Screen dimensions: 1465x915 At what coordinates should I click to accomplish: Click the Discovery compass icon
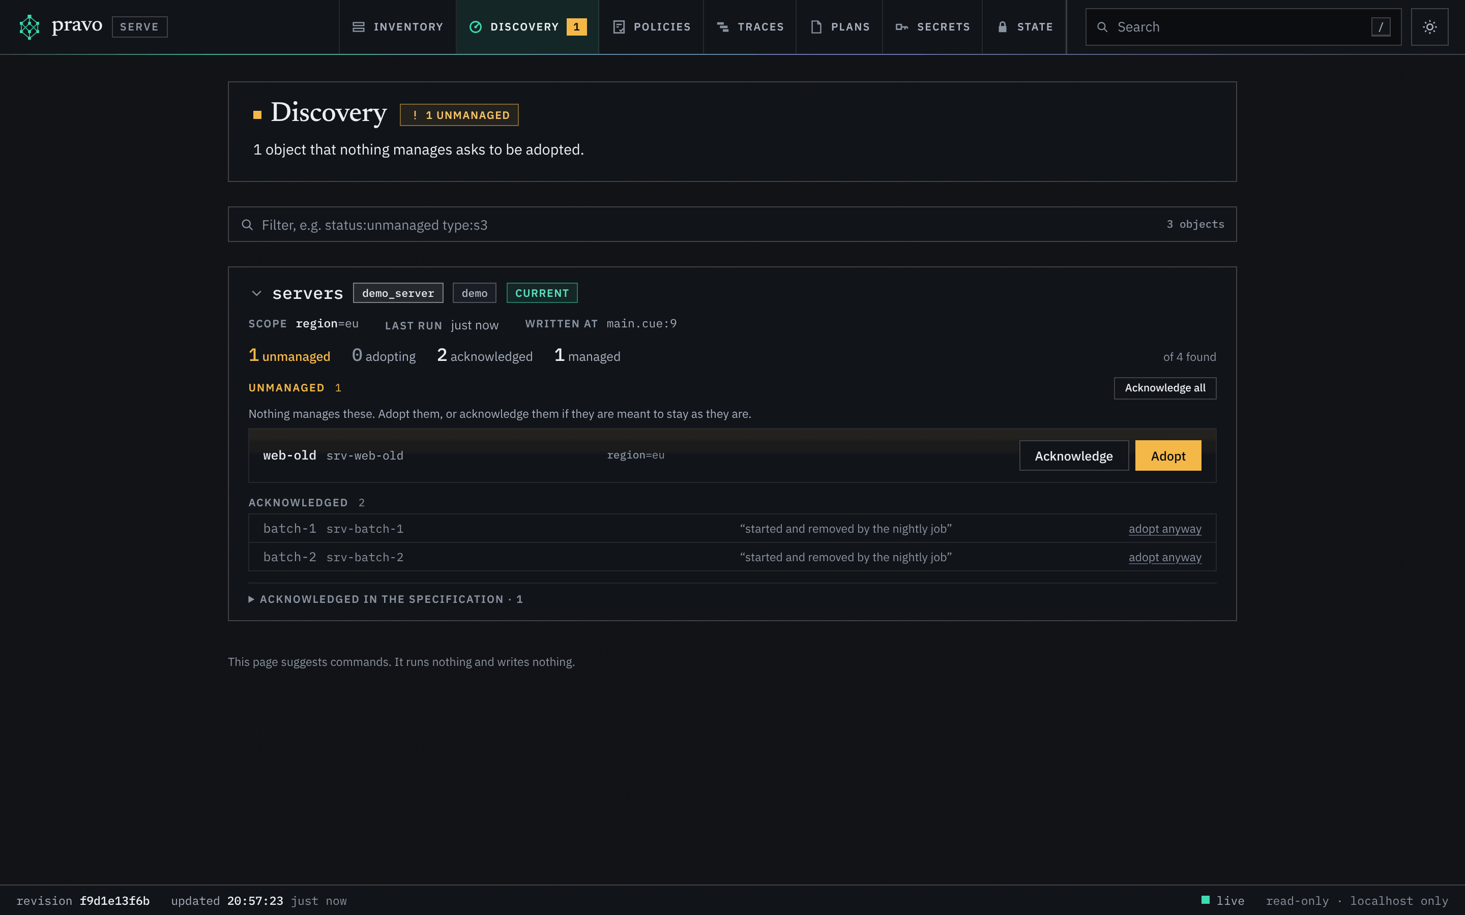pos(475,26)
